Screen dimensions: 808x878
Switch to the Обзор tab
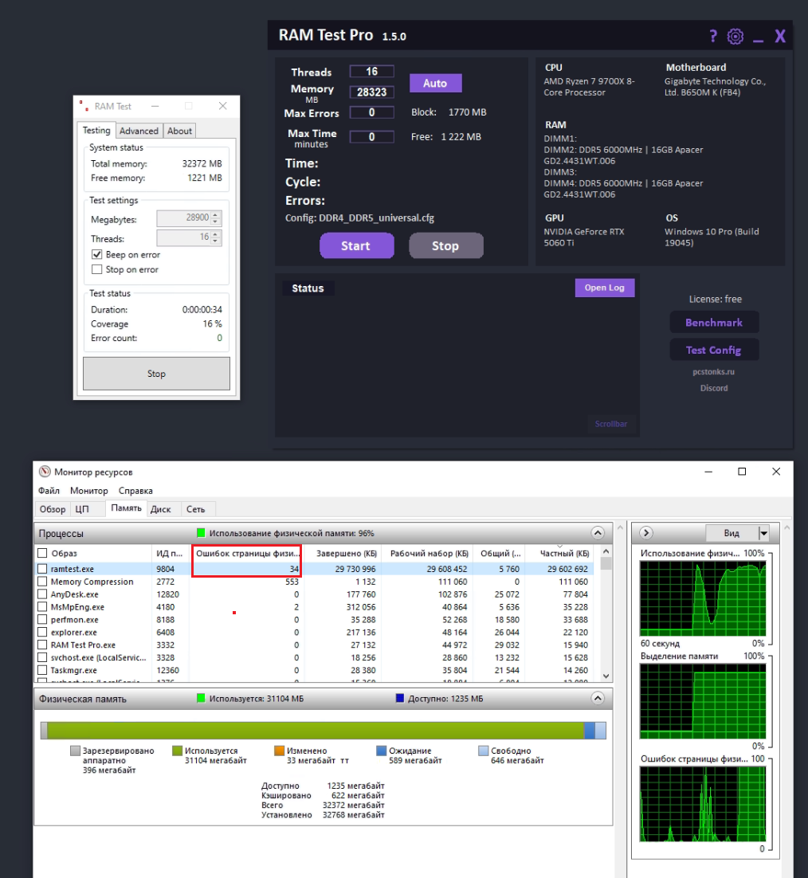pos(53,509)
